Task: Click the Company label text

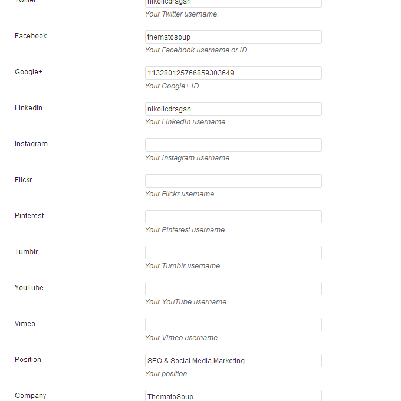Action: [30, 396]
